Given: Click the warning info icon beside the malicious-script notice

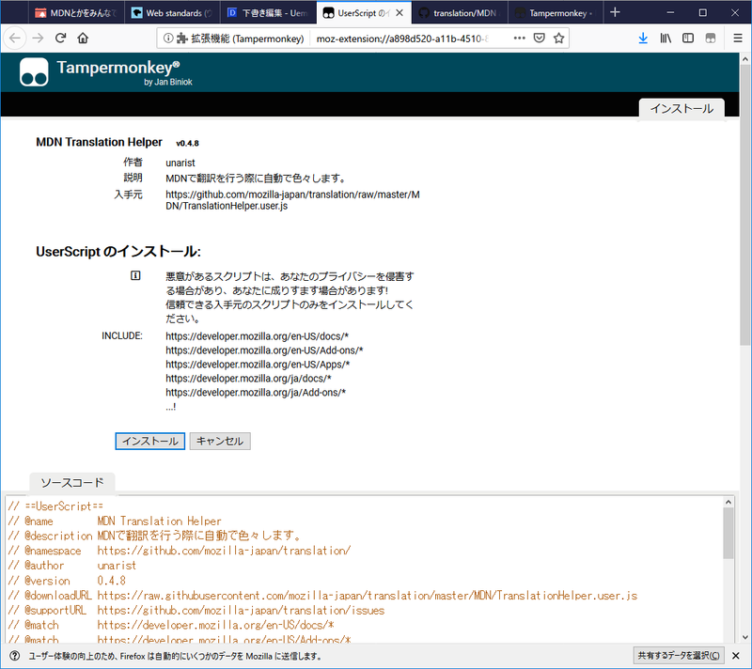Looking at the screenshot, I should [x=135, y=275].
